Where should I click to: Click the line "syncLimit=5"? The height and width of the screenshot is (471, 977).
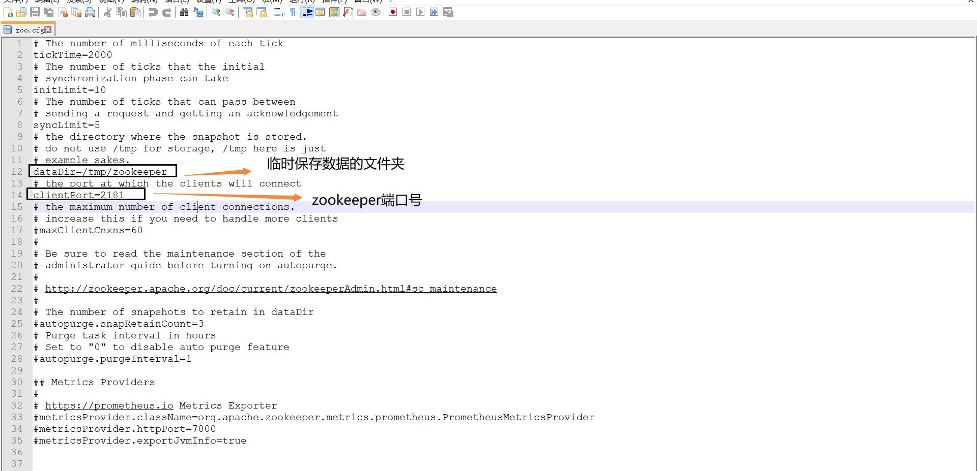click(67, 125)
